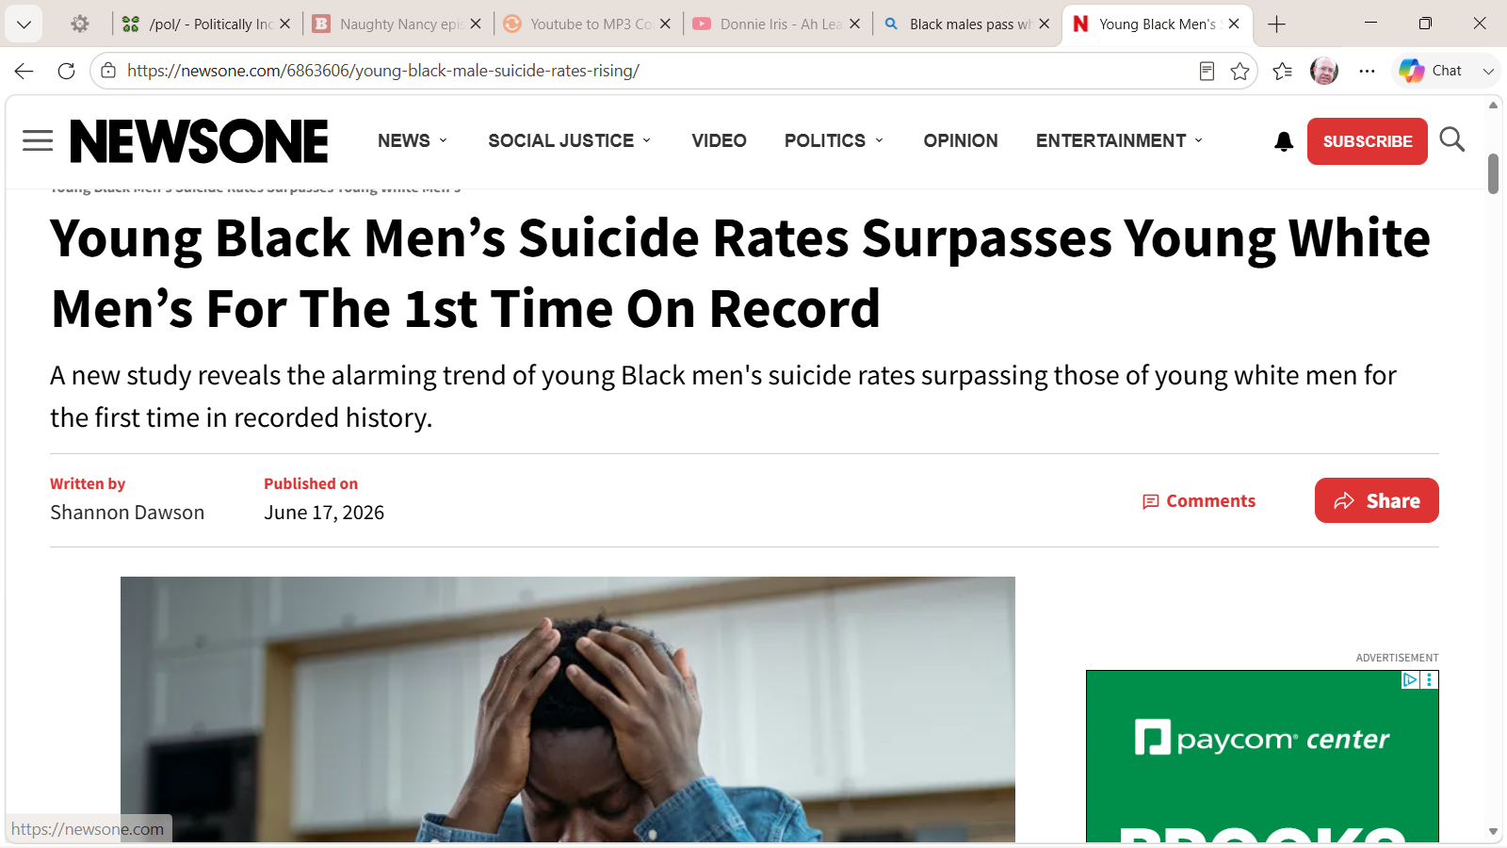Click the scrollbar down arrow

[1493, 832]
